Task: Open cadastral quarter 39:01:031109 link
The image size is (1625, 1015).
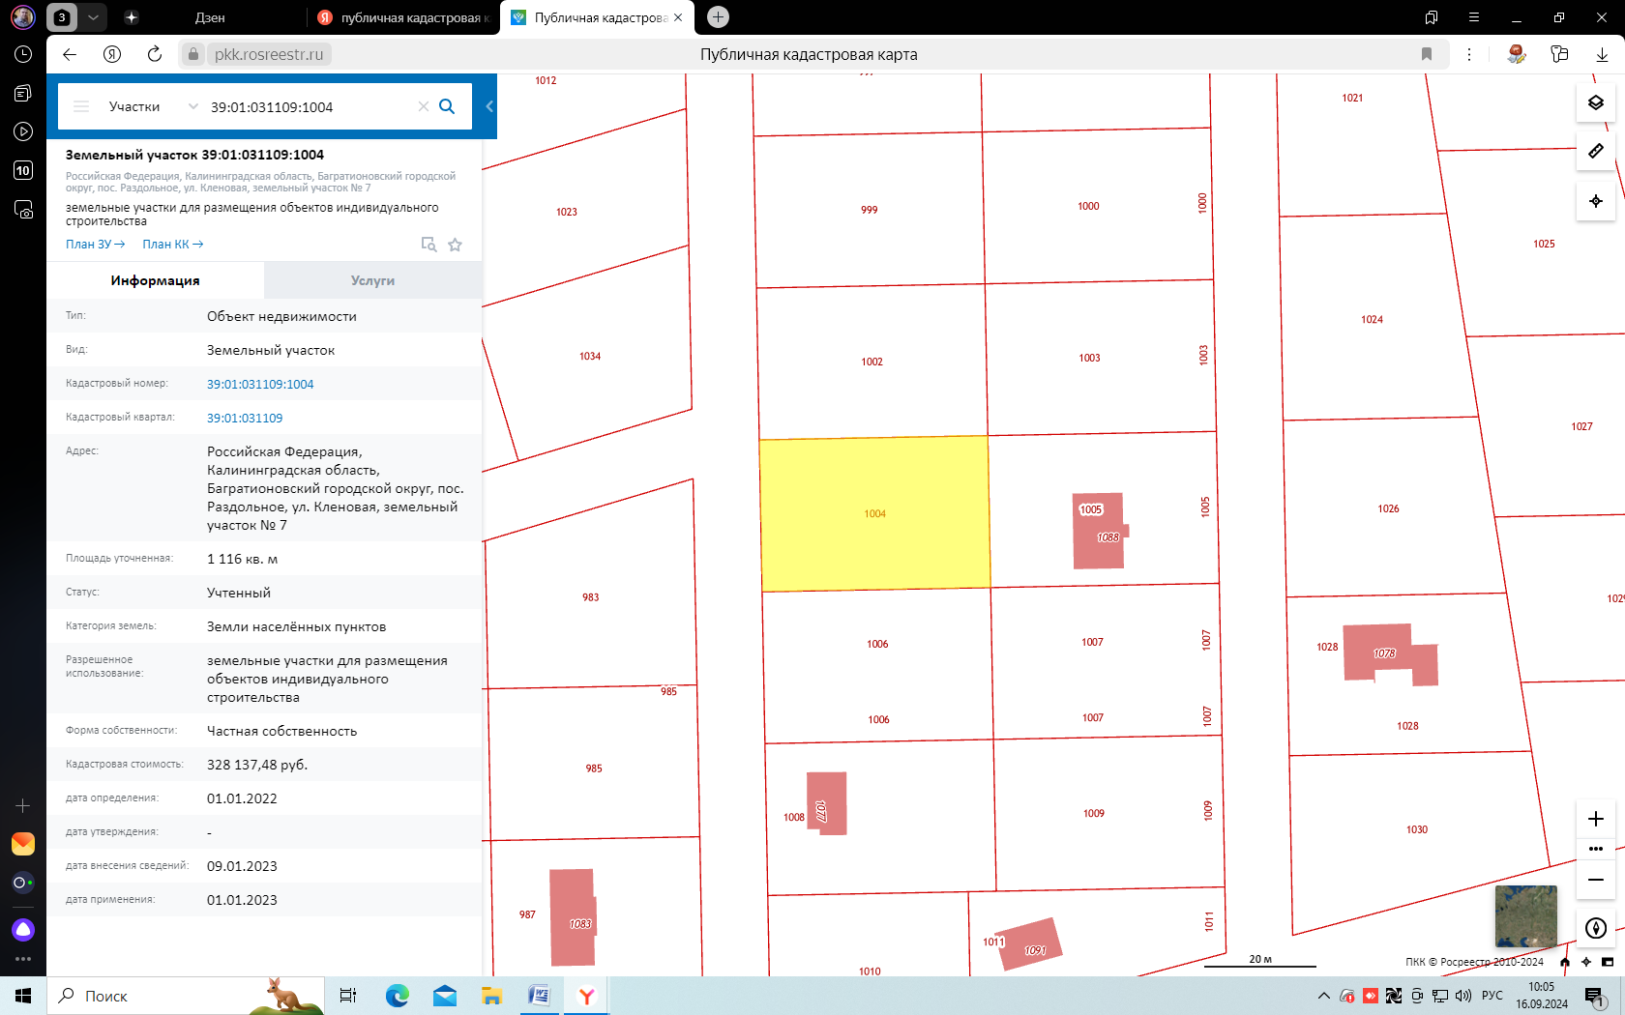Action: click(x=245, y=419)
